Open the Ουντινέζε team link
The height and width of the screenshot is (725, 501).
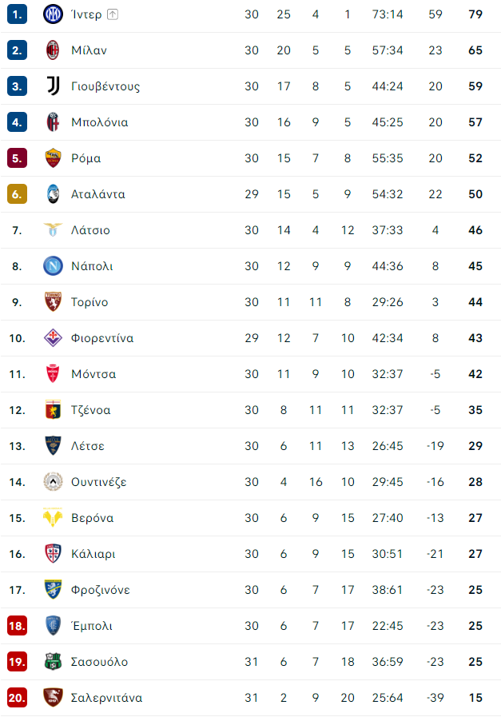point(98,482)
